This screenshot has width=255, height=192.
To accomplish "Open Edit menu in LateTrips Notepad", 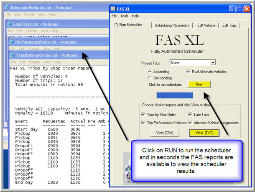I will 20,31.
